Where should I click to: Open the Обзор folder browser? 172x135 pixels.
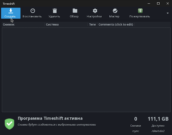[x=74, y=13]
